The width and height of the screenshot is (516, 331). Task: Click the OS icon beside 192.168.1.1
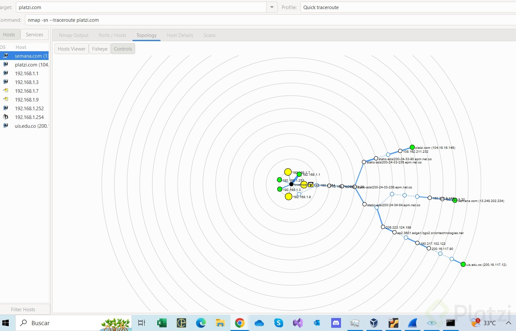coord(6,73)
